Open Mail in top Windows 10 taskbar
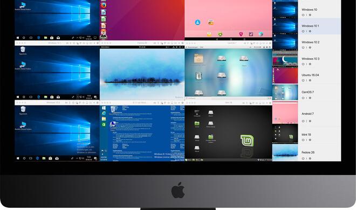Viewport: 356px width, 210px height. [58, 38]
